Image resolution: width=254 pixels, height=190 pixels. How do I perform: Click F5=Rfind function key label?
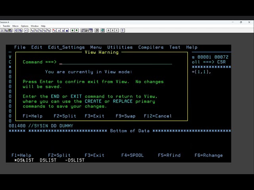(169, 155)
